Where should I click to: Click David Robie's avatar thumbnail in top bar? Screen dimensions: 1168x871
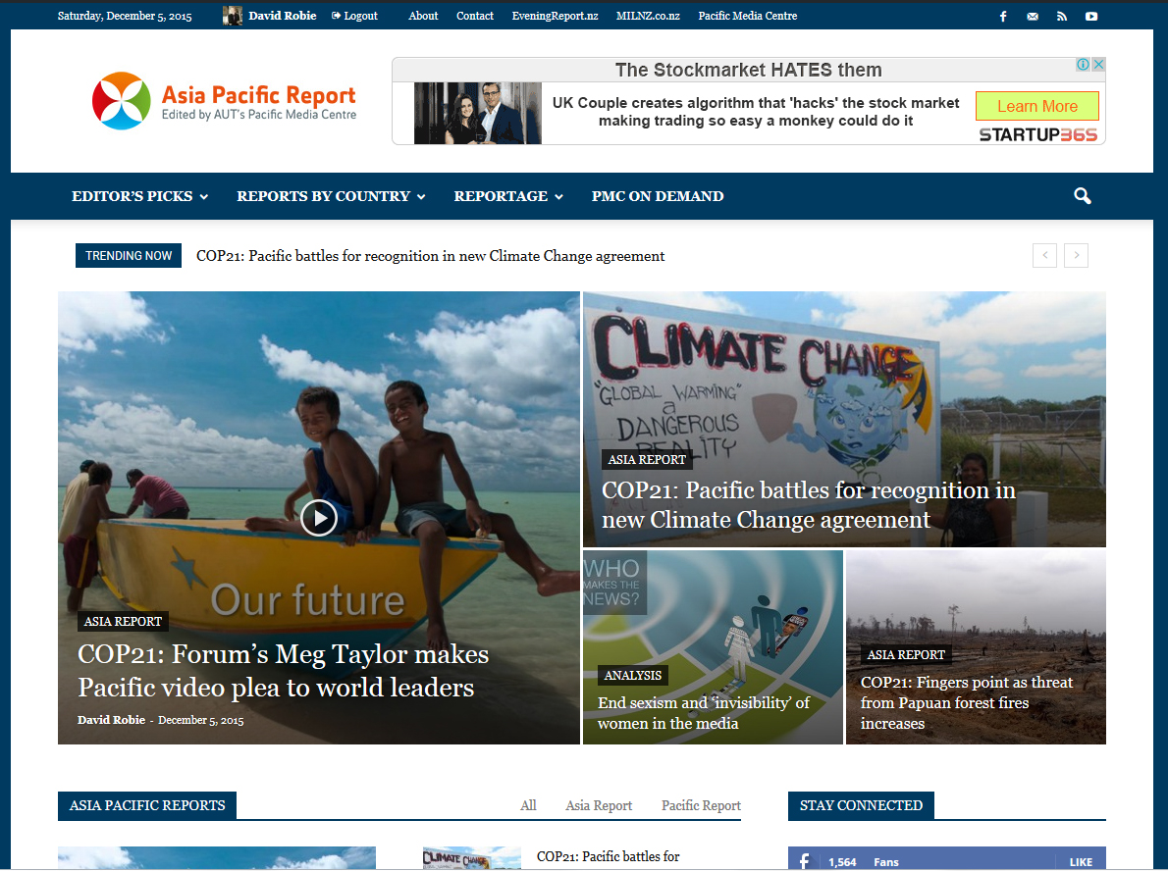click(x=233, y=16)
